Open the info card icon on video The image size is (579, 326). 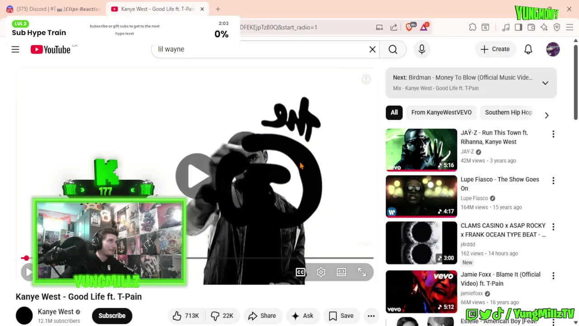pyautogui.click(x=366, y=80)
